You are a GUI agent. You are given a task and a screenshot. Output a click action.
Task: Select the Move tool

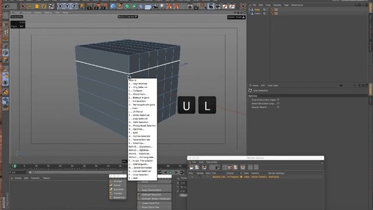[x=30, y=6]
